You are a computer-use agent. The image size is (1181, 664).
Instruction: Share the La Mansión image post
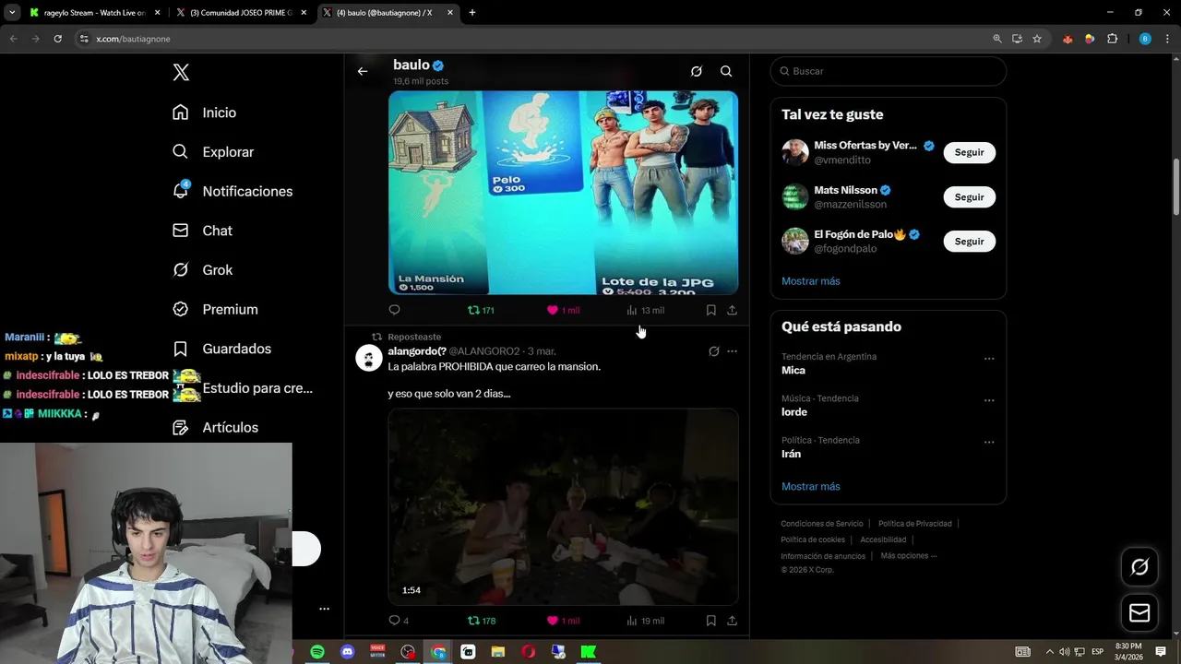(x=732, y=310)
